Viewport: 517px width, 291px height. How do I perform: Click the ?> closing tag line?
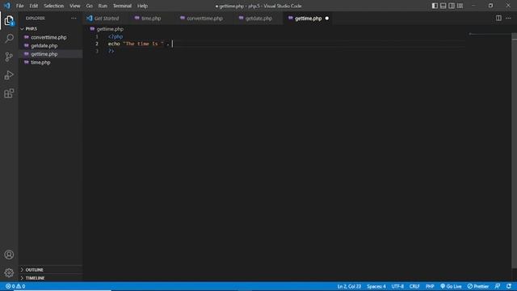coord(111,51)
